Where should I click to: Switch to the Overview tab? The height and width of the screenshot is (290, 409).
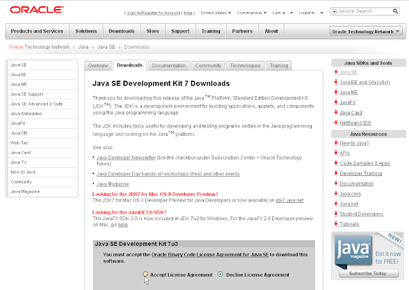click(x=98, y=65)
